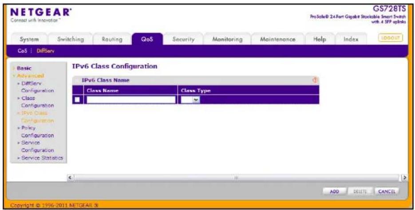Click the Class Type column header
415x210 pixels.
(x=196, y=90)
